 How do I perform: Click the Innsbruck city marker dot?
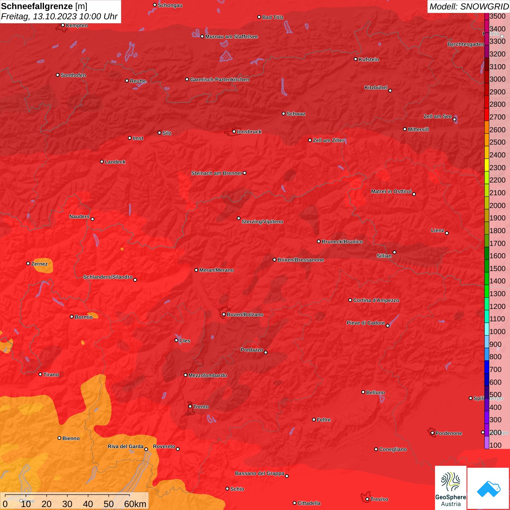[x=234, y=132]
